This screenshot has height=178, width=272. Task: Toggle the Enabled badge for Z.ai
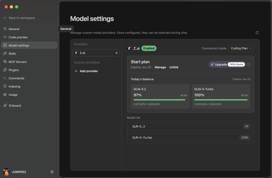(x=149, y=48)
